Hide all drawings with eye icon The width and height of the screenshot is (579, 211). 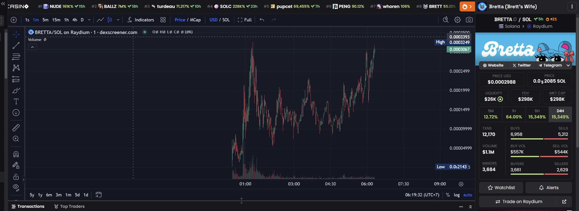(x=16, y=187)
